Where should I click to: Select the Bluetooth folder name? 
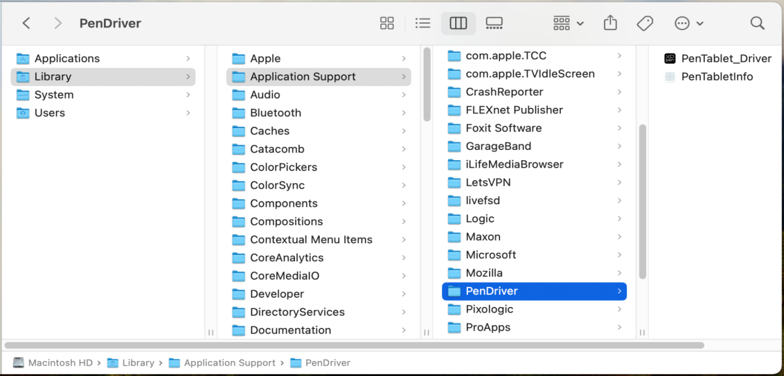coord(275,113)
